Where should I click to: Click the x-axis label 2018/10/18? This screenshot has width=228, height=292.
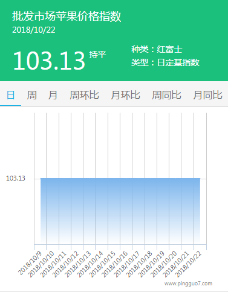[139, 264]
